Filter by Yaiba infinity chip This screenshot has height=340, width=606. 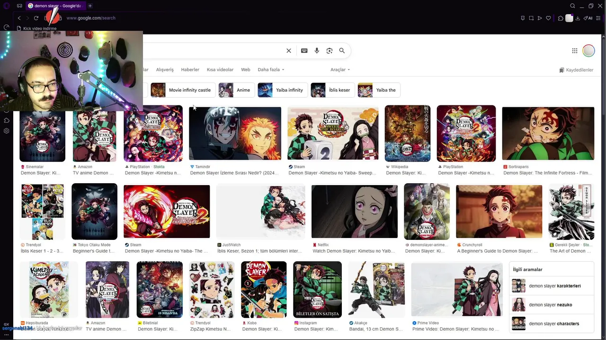283,90
